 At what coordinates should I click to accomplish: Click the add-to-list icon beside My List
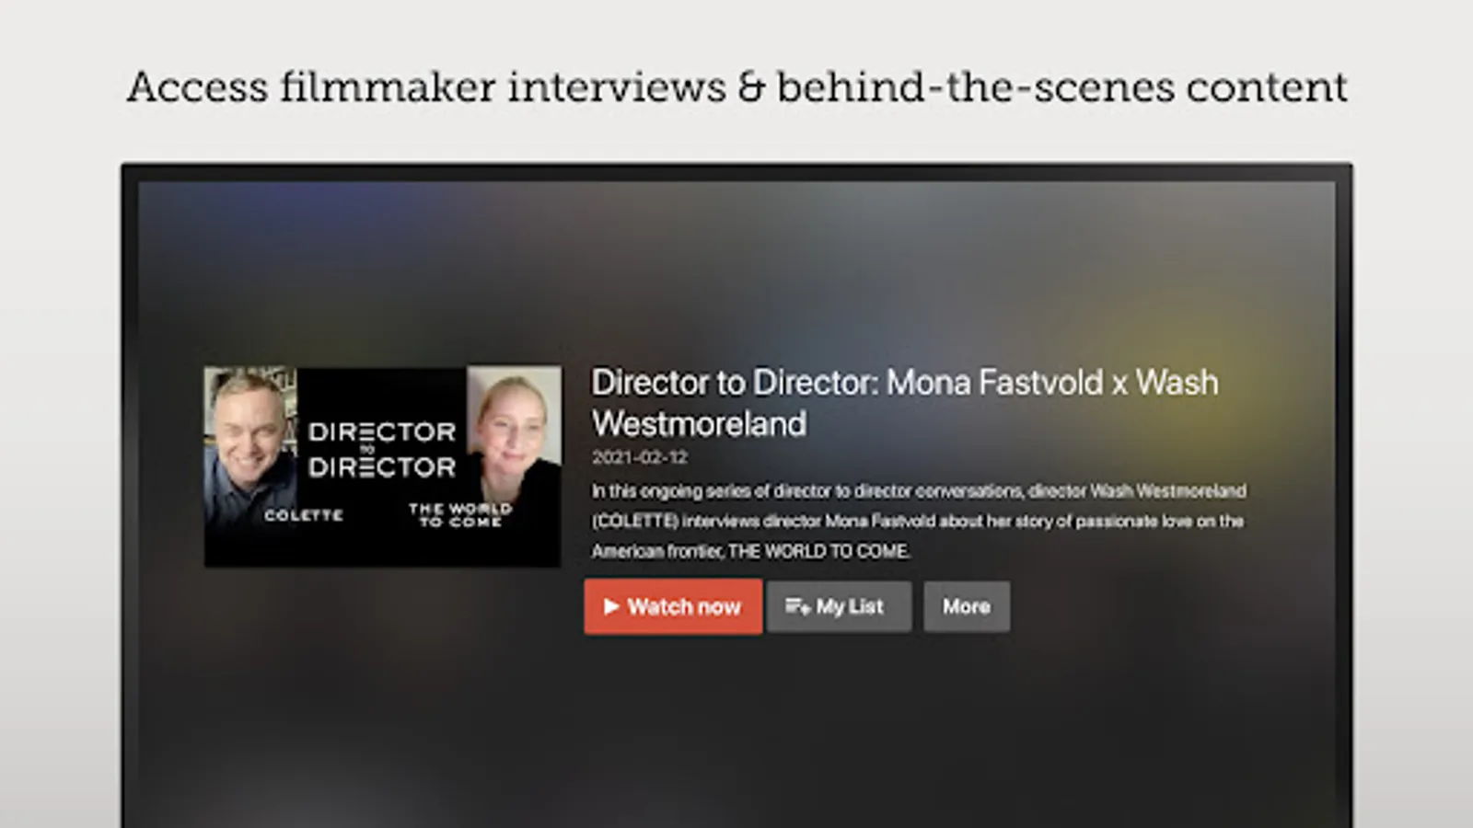coord(797,606)
